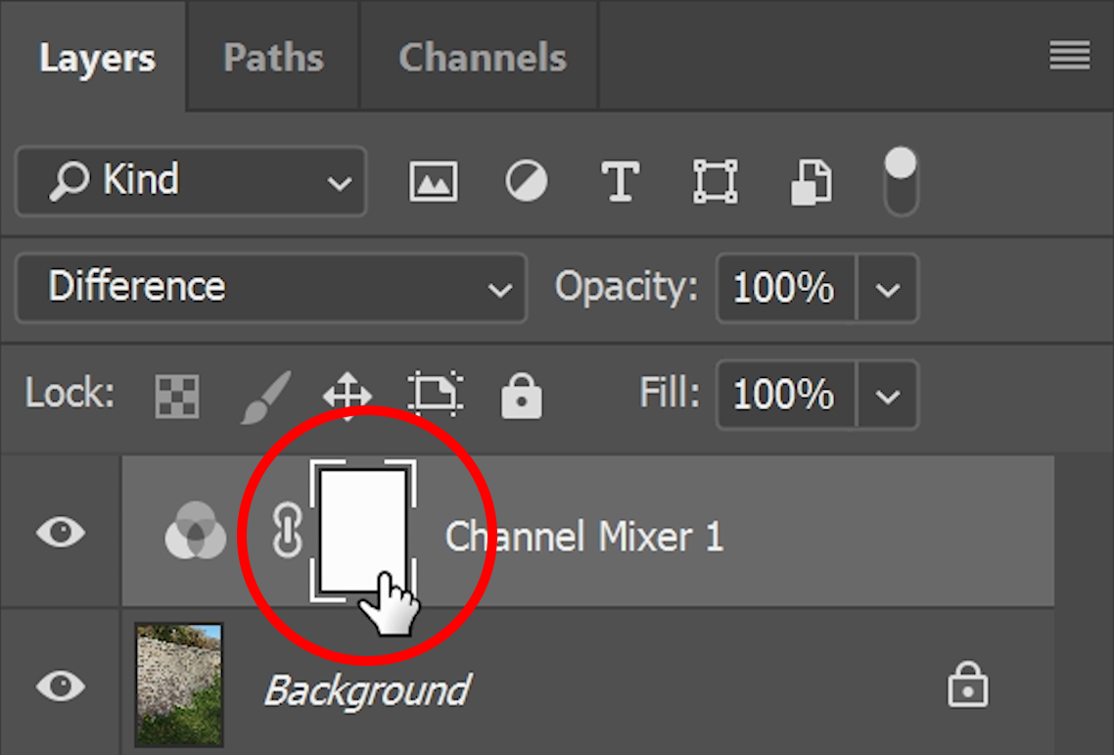The width and height of the screenshot is (1114, 755).
Task: Select the Background layer name
Action: [367, 690]
